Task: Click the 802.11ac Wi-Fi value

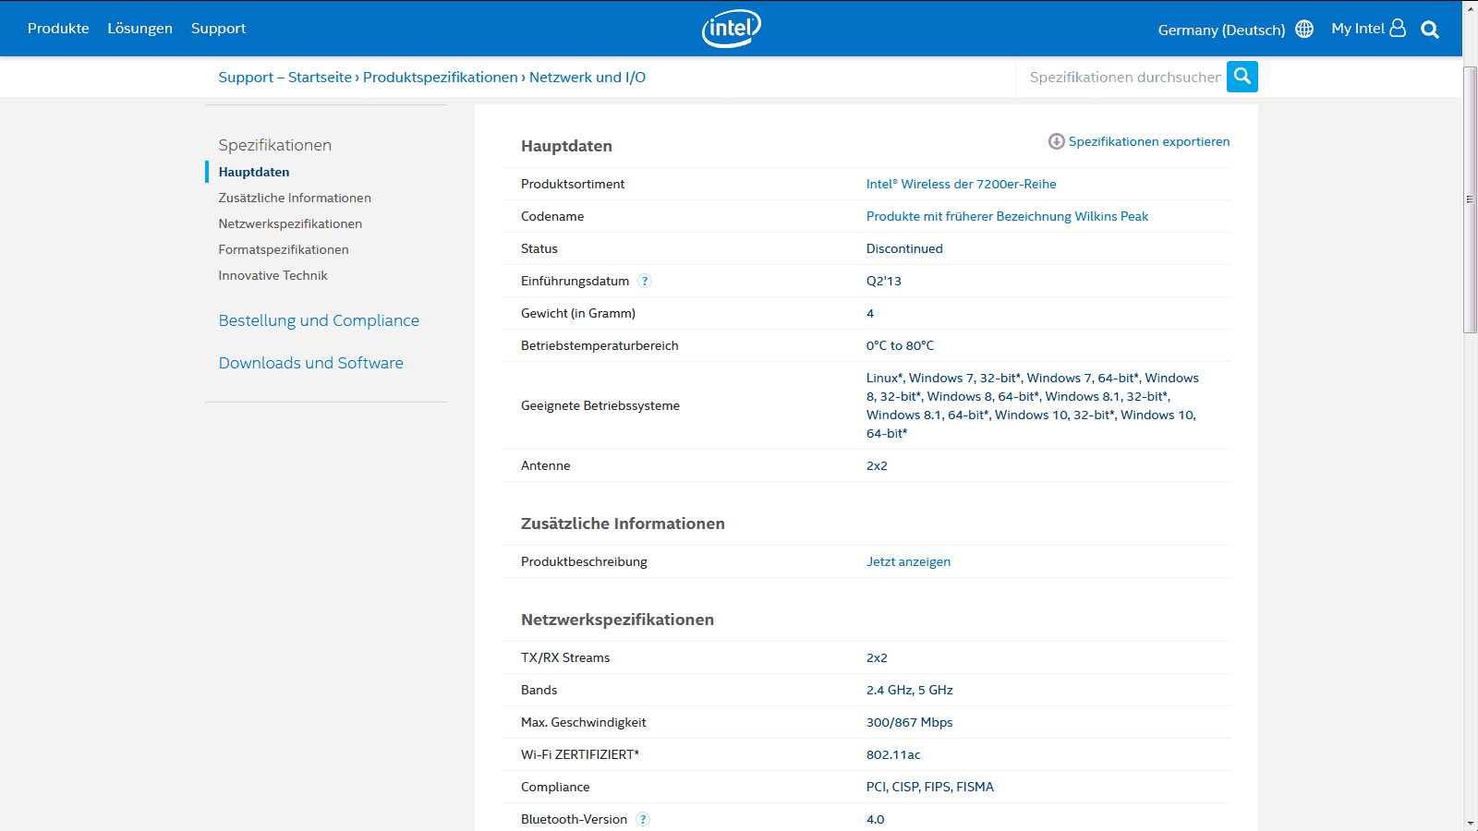Action: tap(893, 754)
